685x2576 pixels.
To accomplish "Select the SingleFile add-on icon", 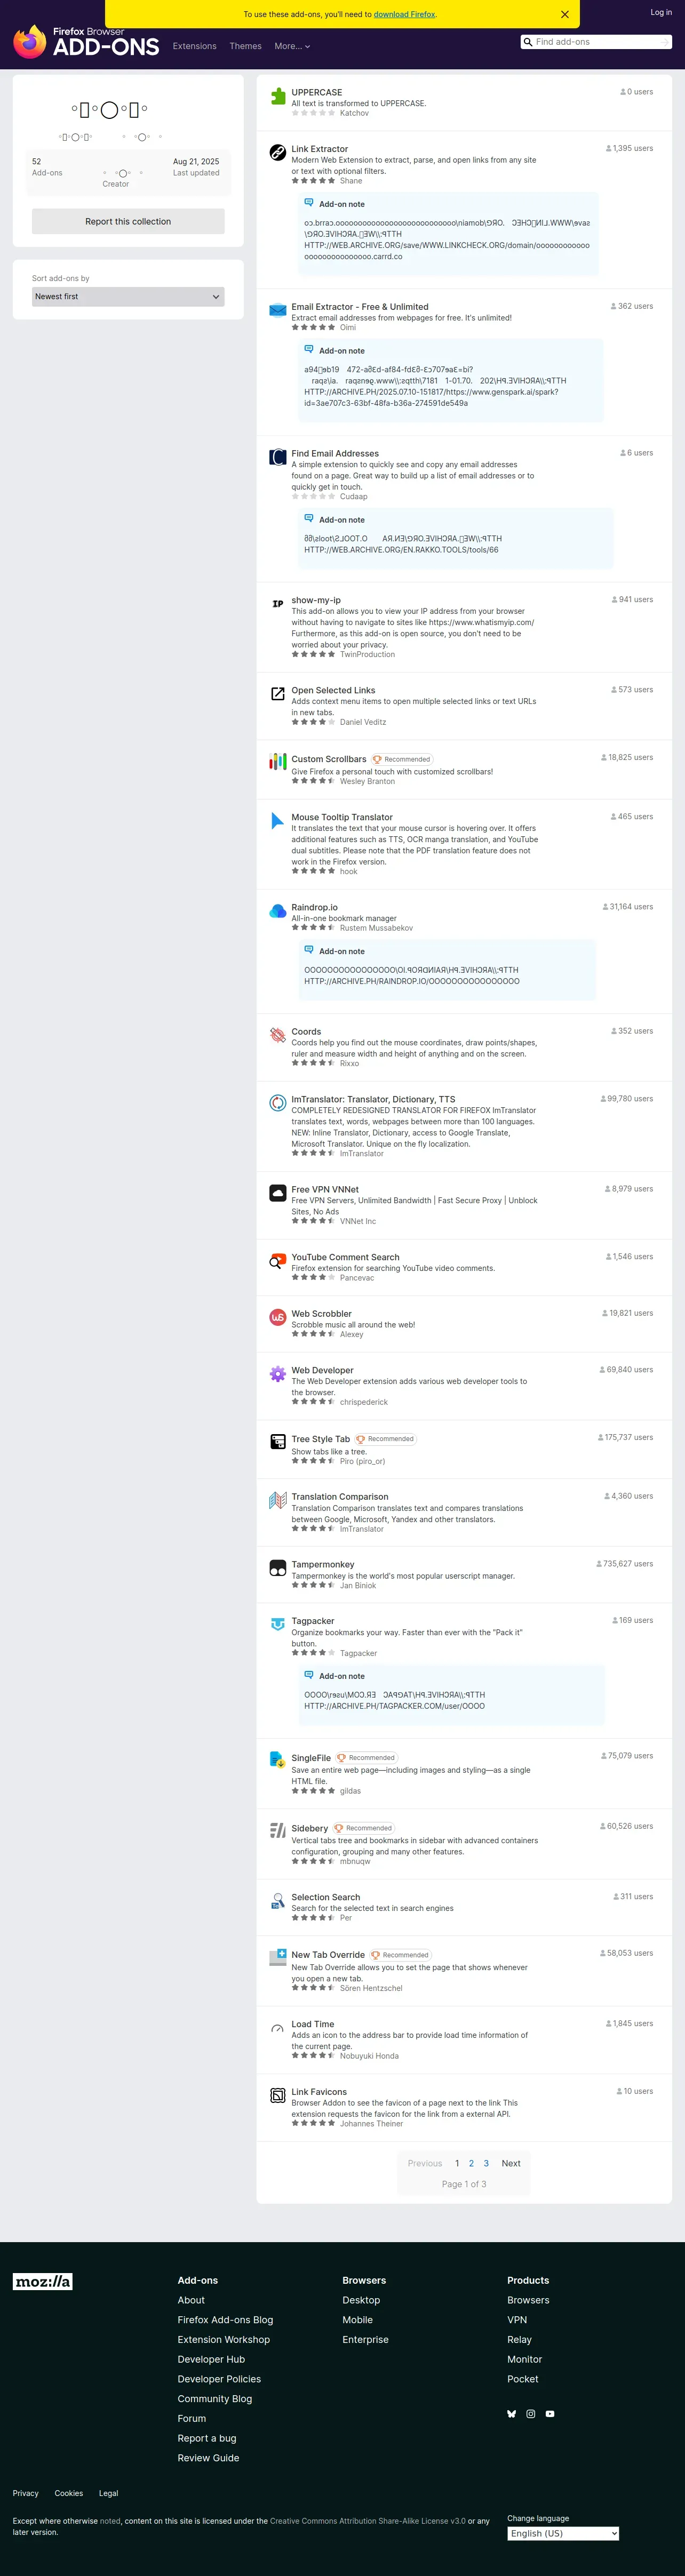I will point(278,1760).
